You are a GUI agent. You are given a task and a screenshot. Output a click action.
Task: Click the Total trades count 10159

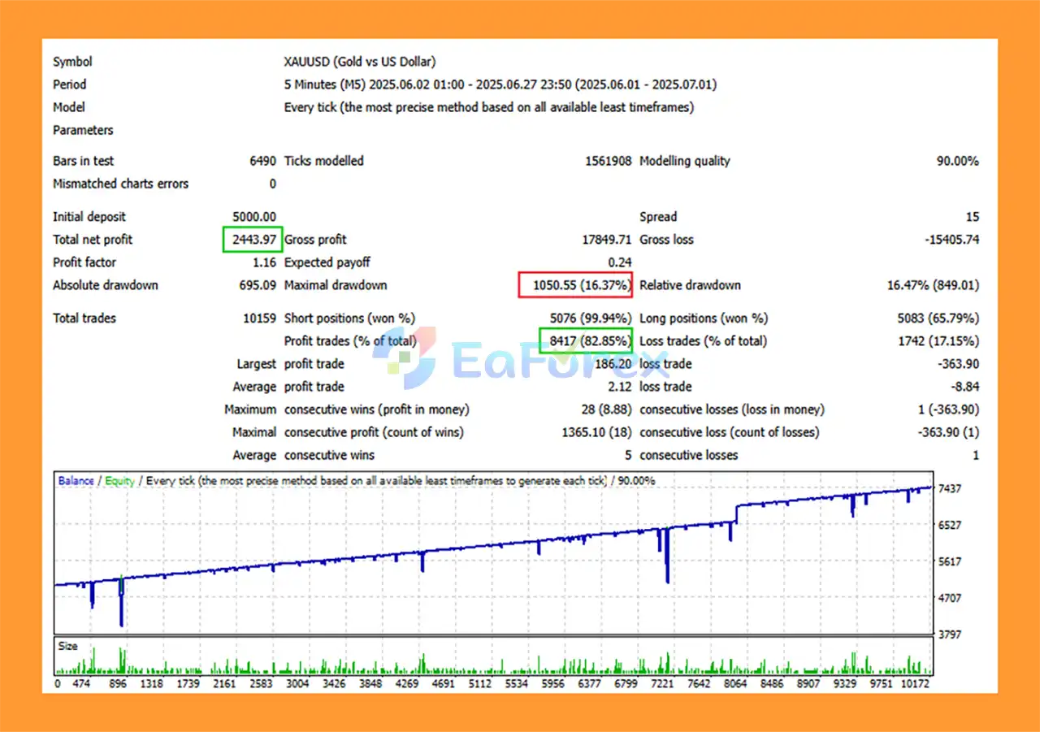click(x=259, y=318)
